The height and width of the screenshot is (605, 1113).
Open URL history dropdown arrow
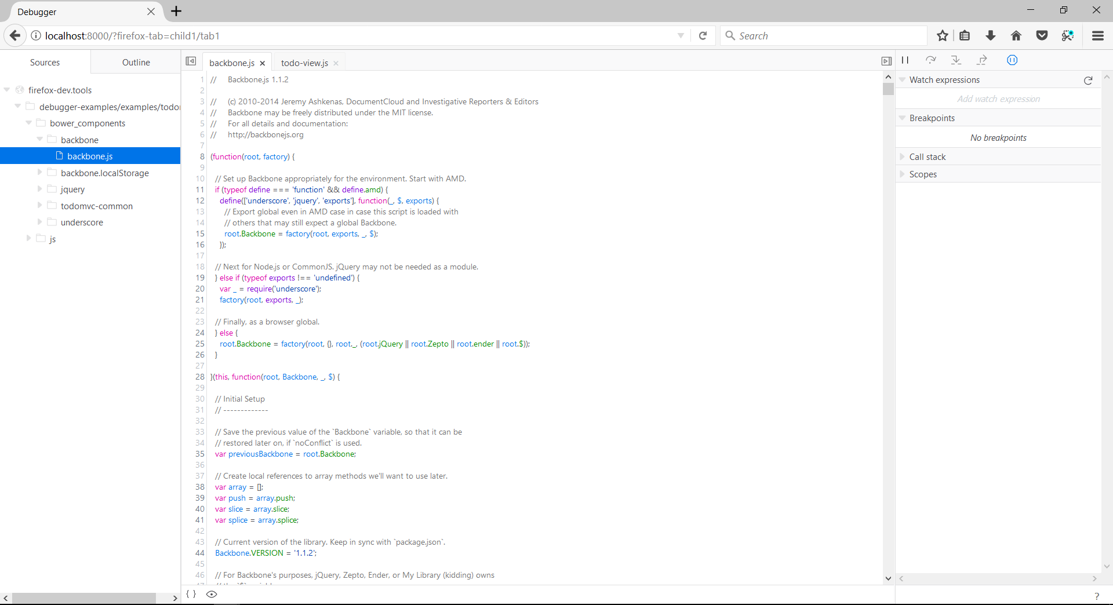point(681,36)
